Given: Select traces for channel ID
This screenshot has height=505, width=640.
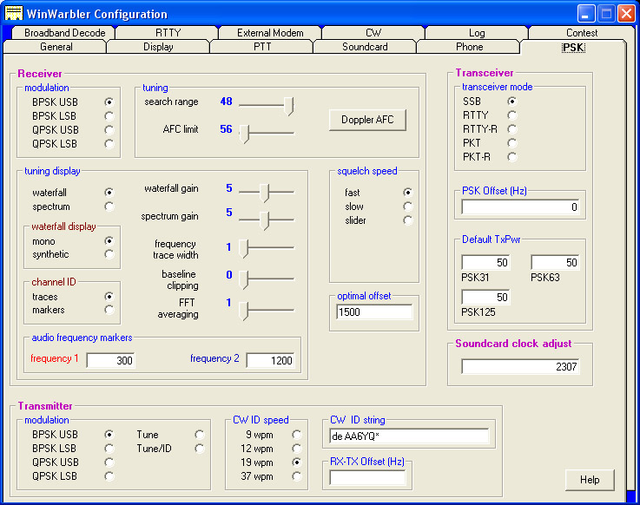Looking at the screenshot, I should [109, 297].
